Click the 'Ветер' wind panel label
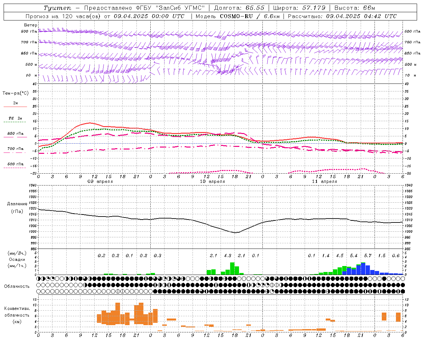 31,25
